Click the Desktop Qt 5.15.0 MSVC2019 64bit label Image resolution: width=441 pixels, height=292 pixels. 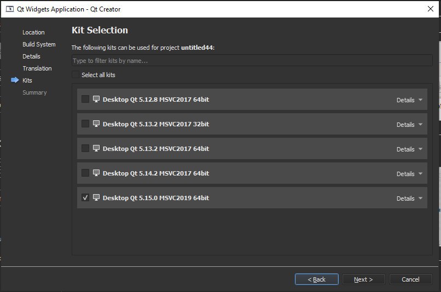[156, 198]
